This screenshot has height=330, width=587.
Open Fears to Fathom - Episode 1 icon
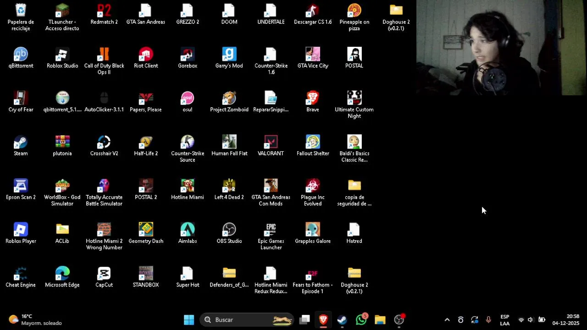click(313, 280)
